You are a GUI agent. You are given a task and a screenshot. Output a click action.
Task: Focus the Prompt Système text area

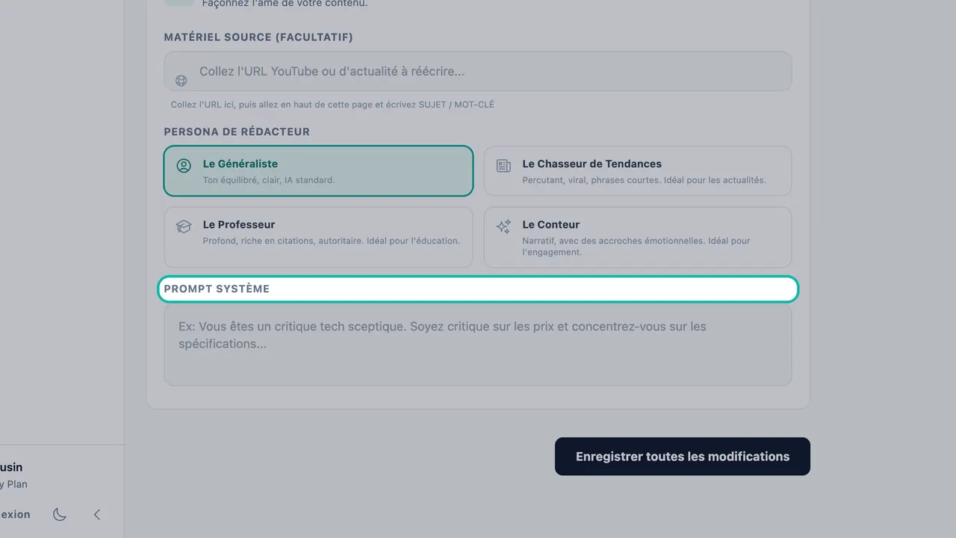pos(478,345)
